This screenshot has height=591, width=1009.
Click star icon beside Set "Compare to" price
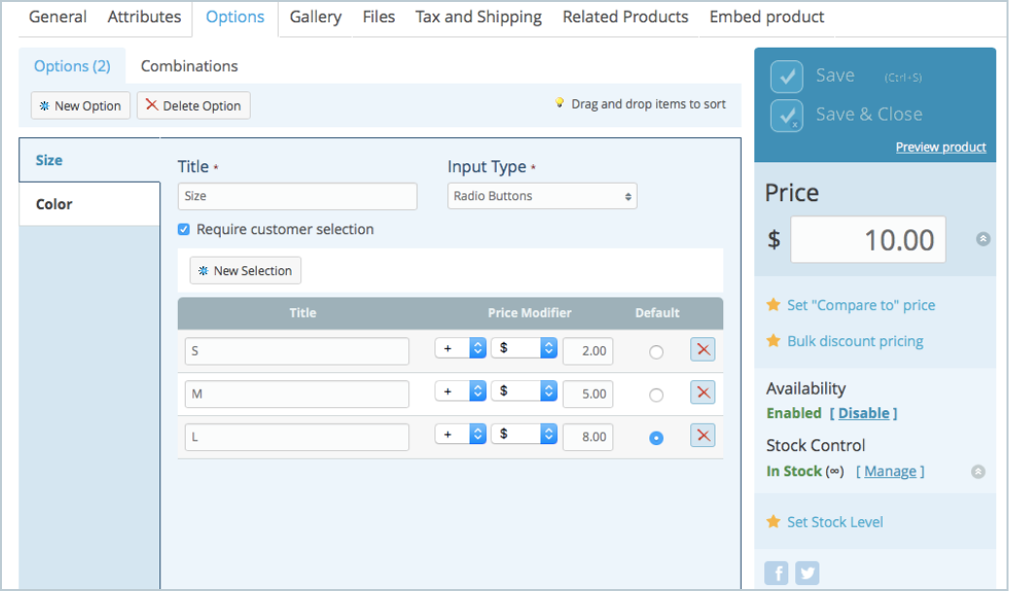coord(773,304)
